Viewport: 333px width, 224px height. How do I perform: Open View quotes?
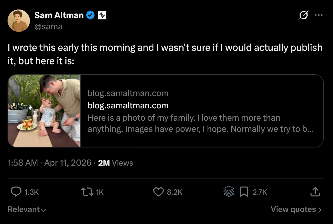click(296, 209)
